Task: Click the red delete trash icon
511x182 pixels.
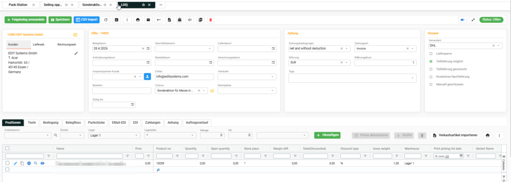Action: pyautogui.click(x=211, y=20)
